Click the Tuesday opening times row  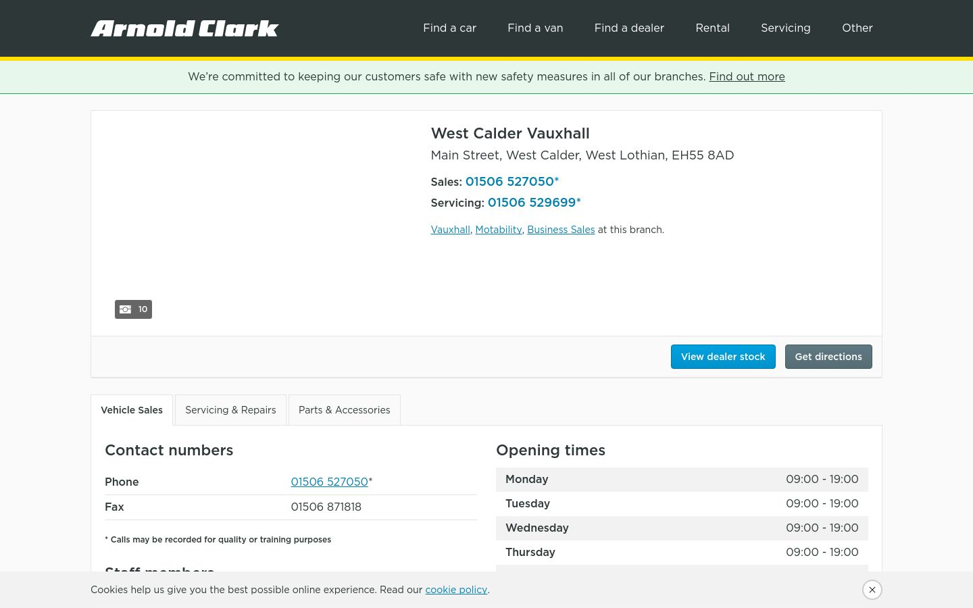(682, 504)
